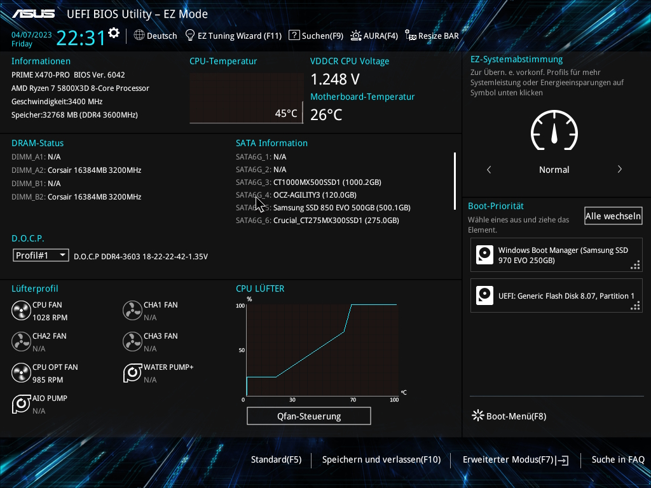
Task: Click the Normal tuning mode label
Action: pyautogui.click(x=554, y=170)
